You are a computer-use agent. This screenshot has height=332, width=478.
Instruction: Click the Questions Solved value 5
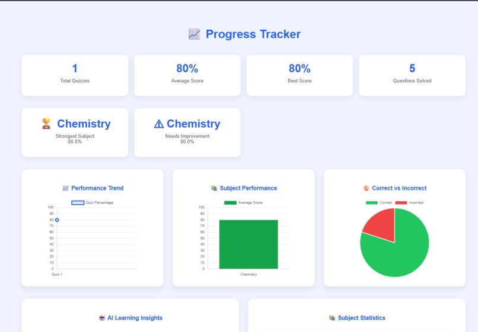[412, 69]
